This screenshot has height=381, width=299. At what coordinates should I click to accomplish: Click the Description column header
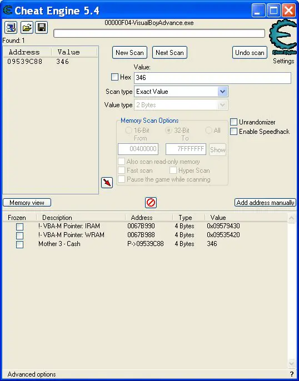(x=57, y=218)
